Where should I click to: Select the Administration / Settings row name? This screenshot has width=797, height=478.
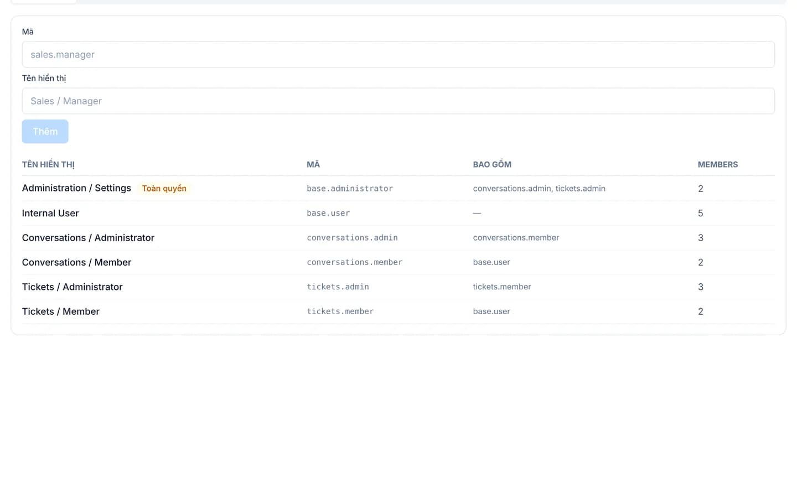point(76,188)
